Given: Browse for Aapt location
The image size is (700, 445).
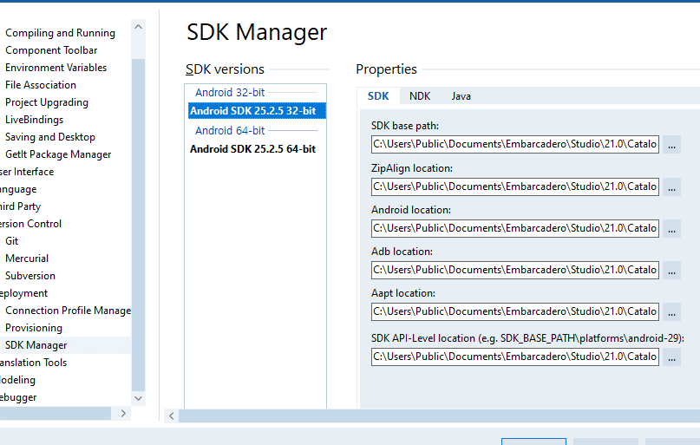Looking at the screenshot, I should [671, 312].
